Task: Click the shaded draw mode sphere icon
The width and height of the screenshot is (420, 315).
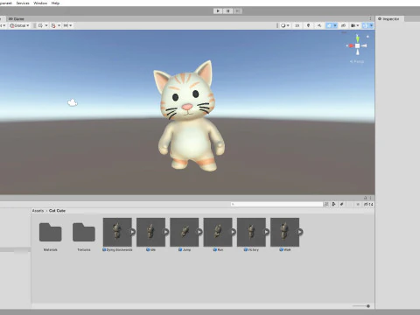Action: click(x=283, y=25)
